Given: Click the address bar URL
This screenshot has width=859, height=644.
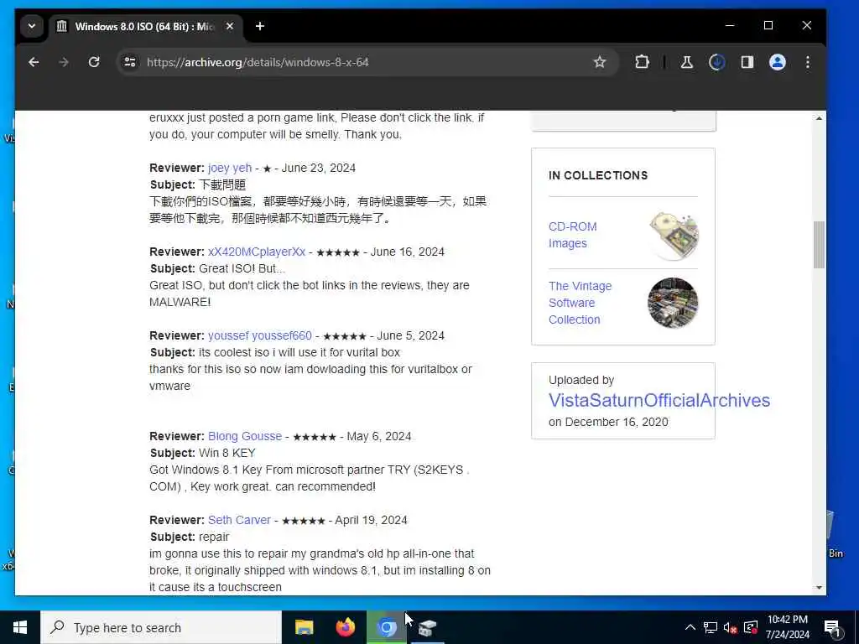Looking at the screenshot, I should [258, 62].
